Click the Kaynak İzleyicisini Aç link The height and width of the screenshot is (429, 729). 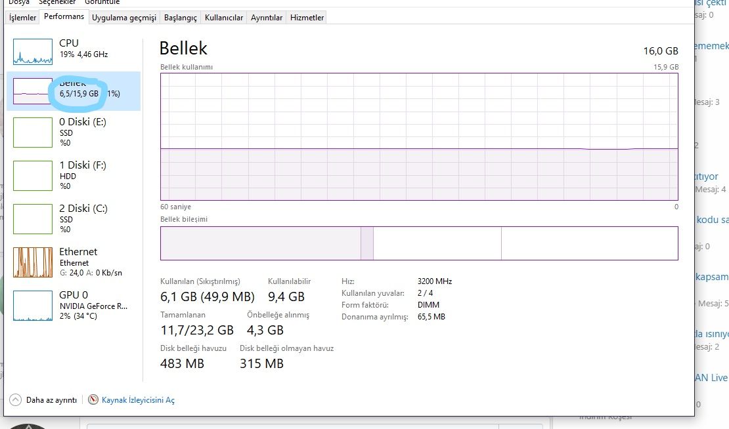click(138, 400)
